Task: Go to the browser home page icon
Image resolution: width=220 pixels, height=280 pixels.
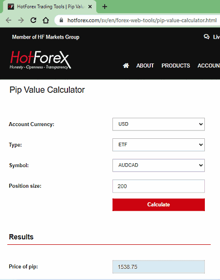Action: click(46, 20)
